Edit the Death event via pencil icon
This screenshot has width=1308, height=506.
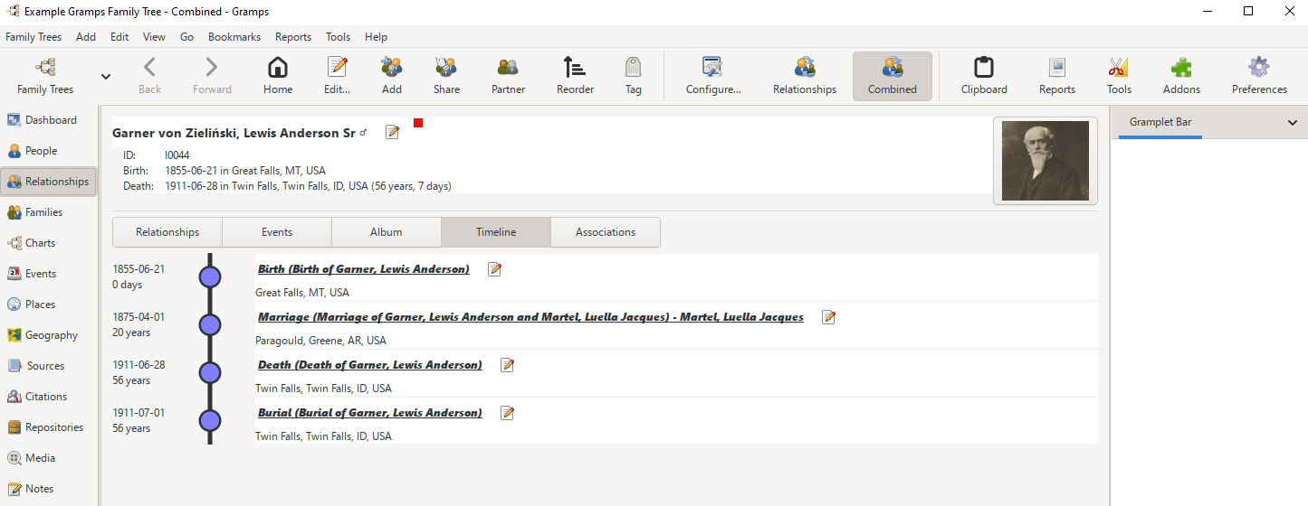(507, 365)
